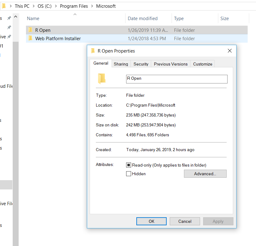This screenshot has height=246, width=256.
Task: Switch to the Security tab
Action: [x=141, y=64]
